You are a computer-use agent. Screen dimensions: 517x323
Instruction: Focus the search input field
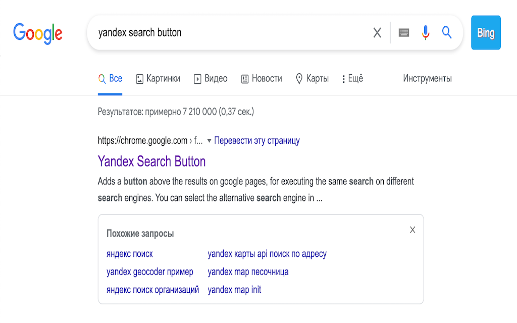pos(227,33)
